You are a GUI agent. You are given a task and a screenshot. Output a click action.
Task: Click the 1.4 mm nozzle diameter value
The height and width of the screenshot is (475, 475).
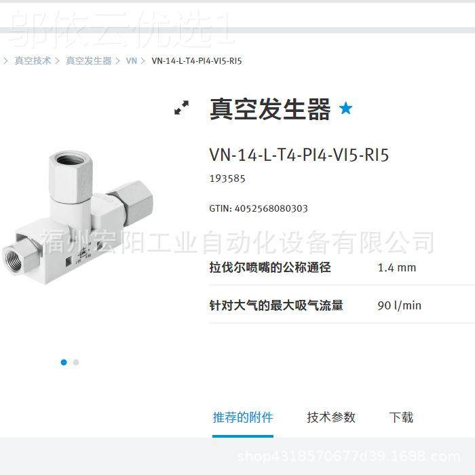[x=396, y=267]
